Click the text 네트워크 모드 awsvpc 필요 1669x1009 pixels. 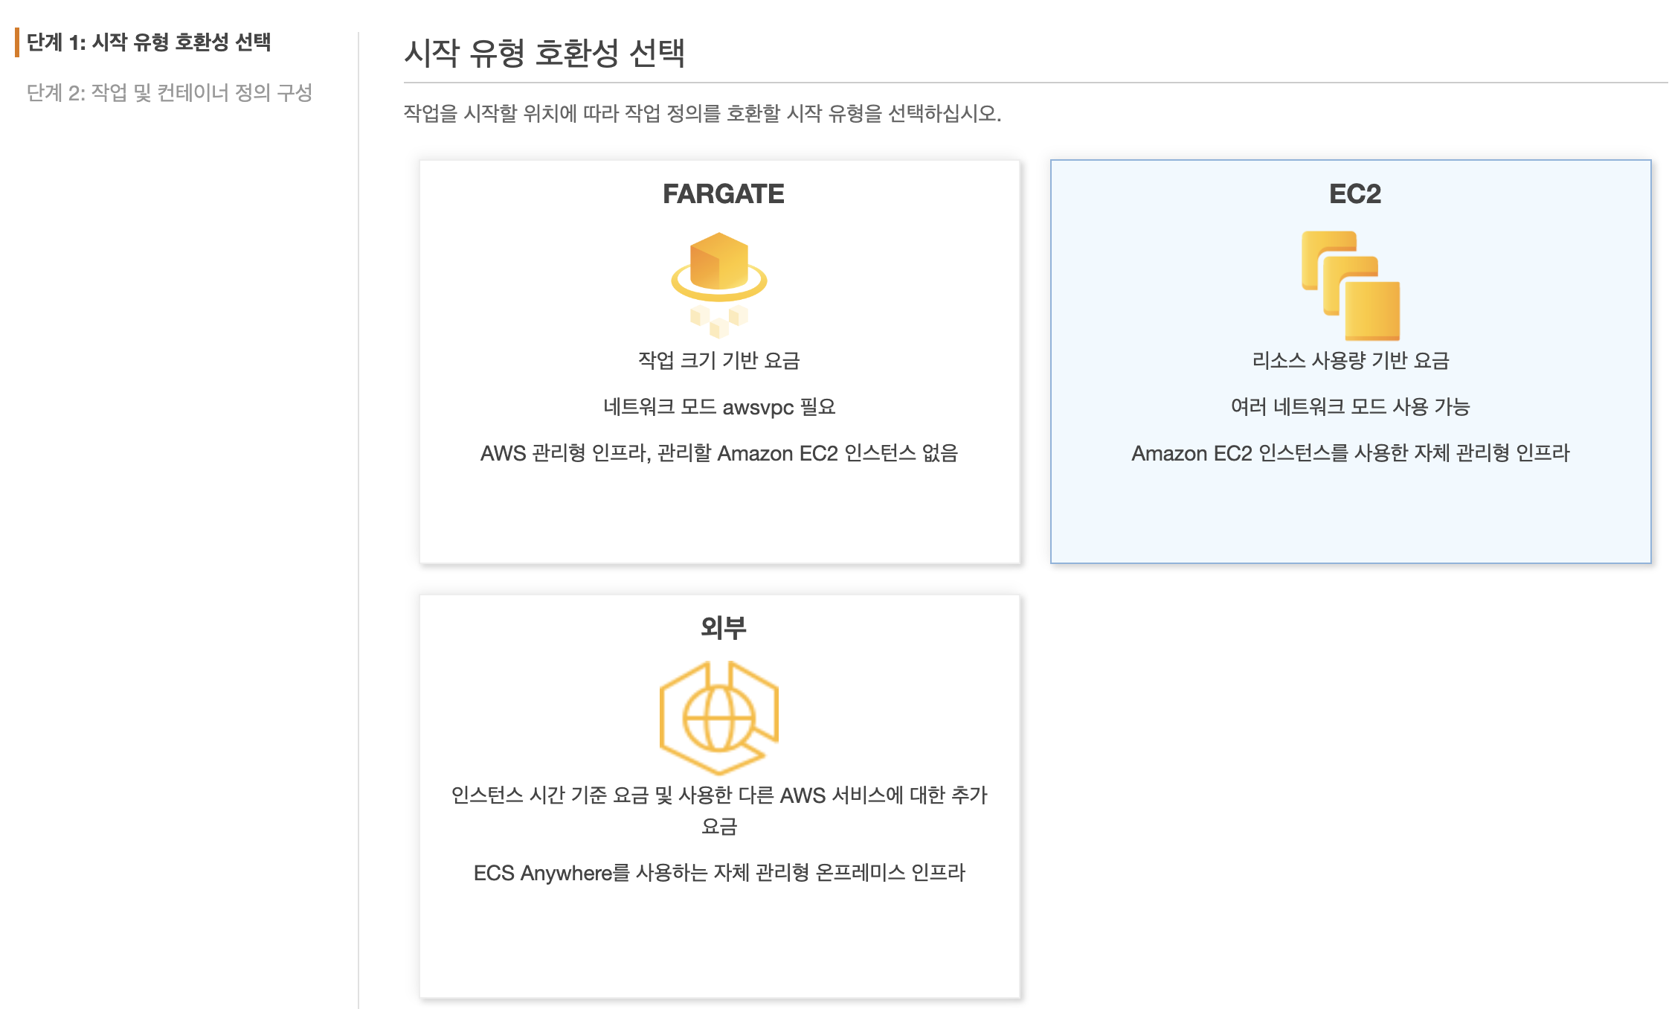pyautogui.click(x=720, y=407)
